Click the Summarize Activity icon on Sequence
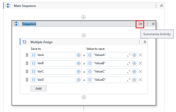Screen dimensions: 176x112 pyautogui.click(x=140, y=24)
